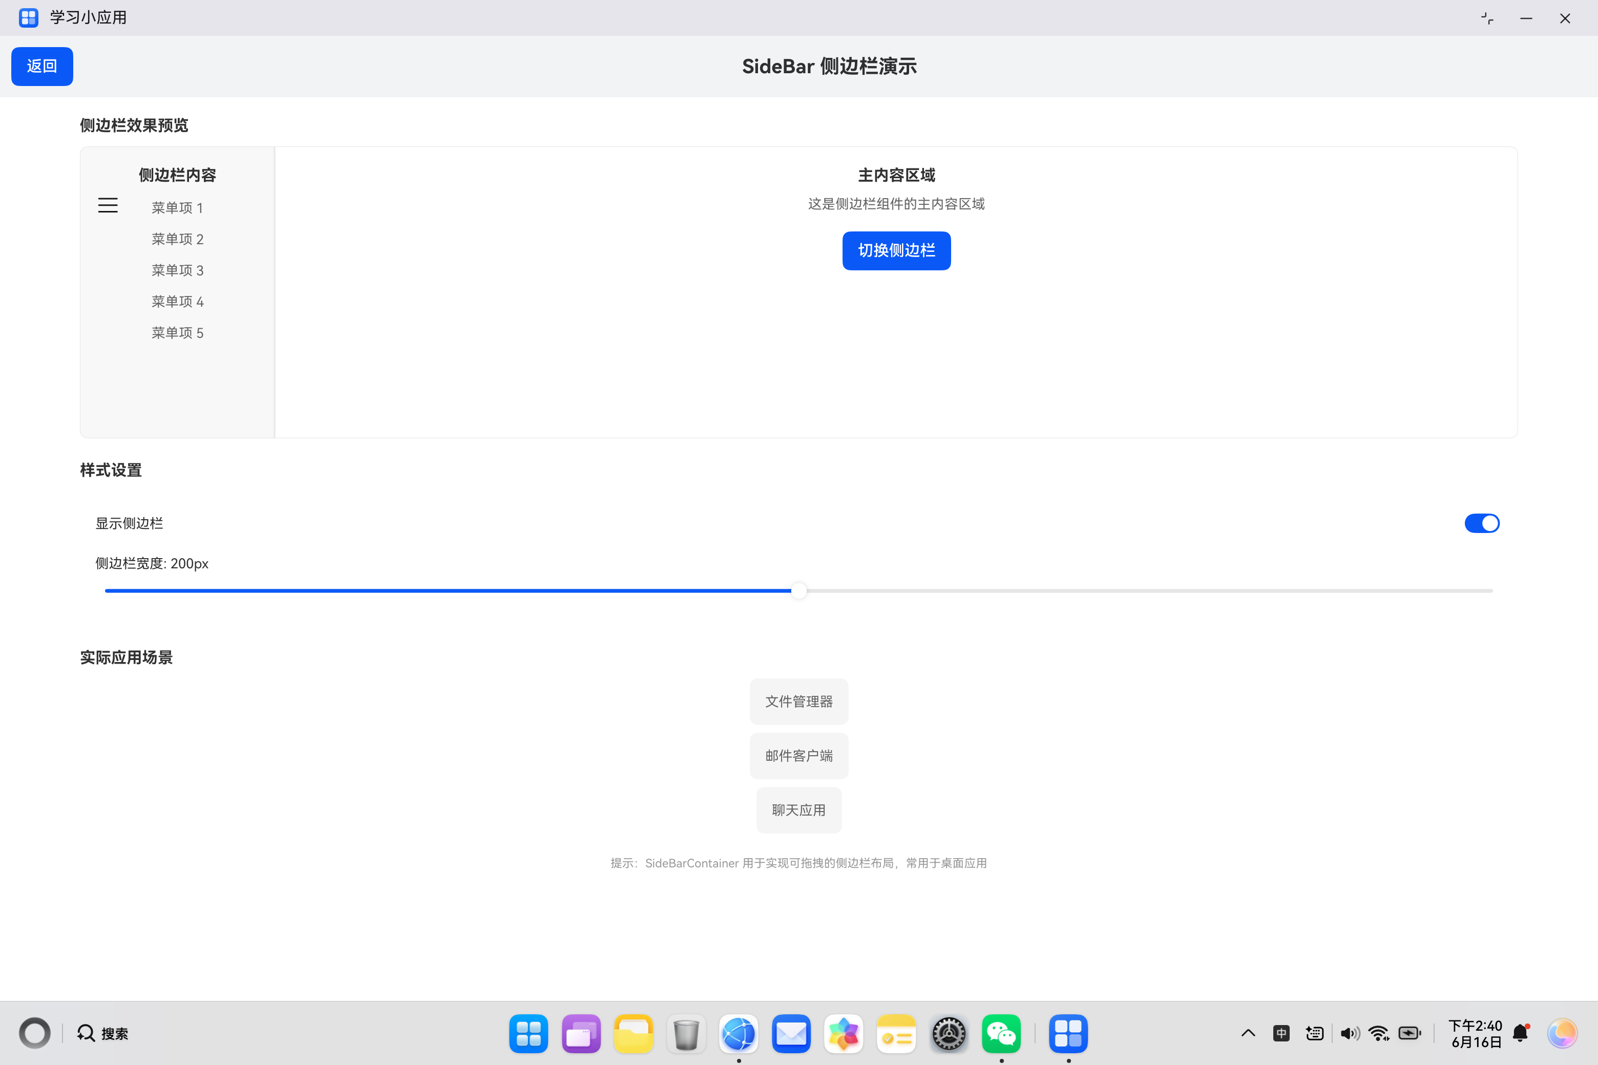Expand the system tray hidden icons chevron
Viewport: 1598px width, 1065px height.
pyautogui.click(x=1248, y=1034)
